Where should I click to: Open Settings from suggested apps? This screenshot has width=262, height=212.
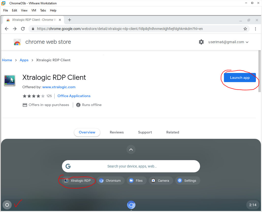(x=188, y=180)
